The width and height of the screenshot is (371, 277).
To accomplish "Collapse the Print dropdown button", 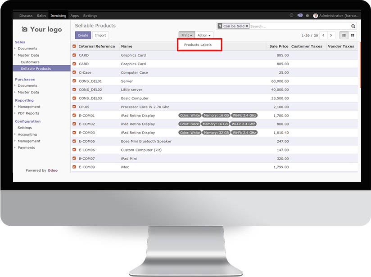I will click(186, 35).
